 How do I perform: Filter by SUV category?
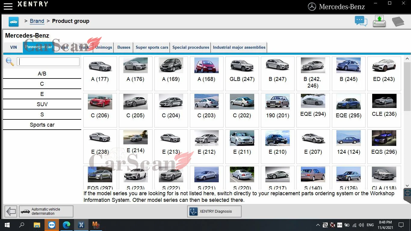tap(42, 104)
